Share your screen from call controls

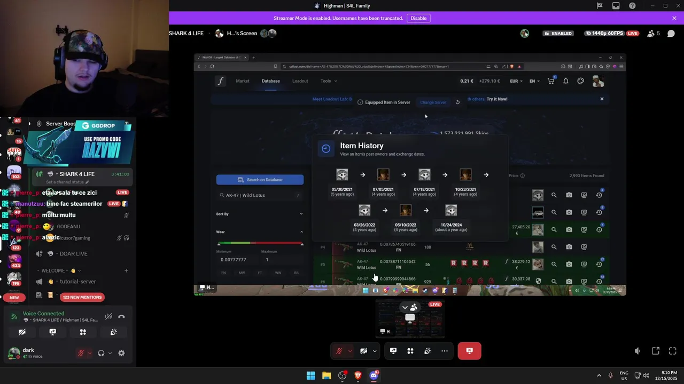pyautogui.click(x=393, y=351)
